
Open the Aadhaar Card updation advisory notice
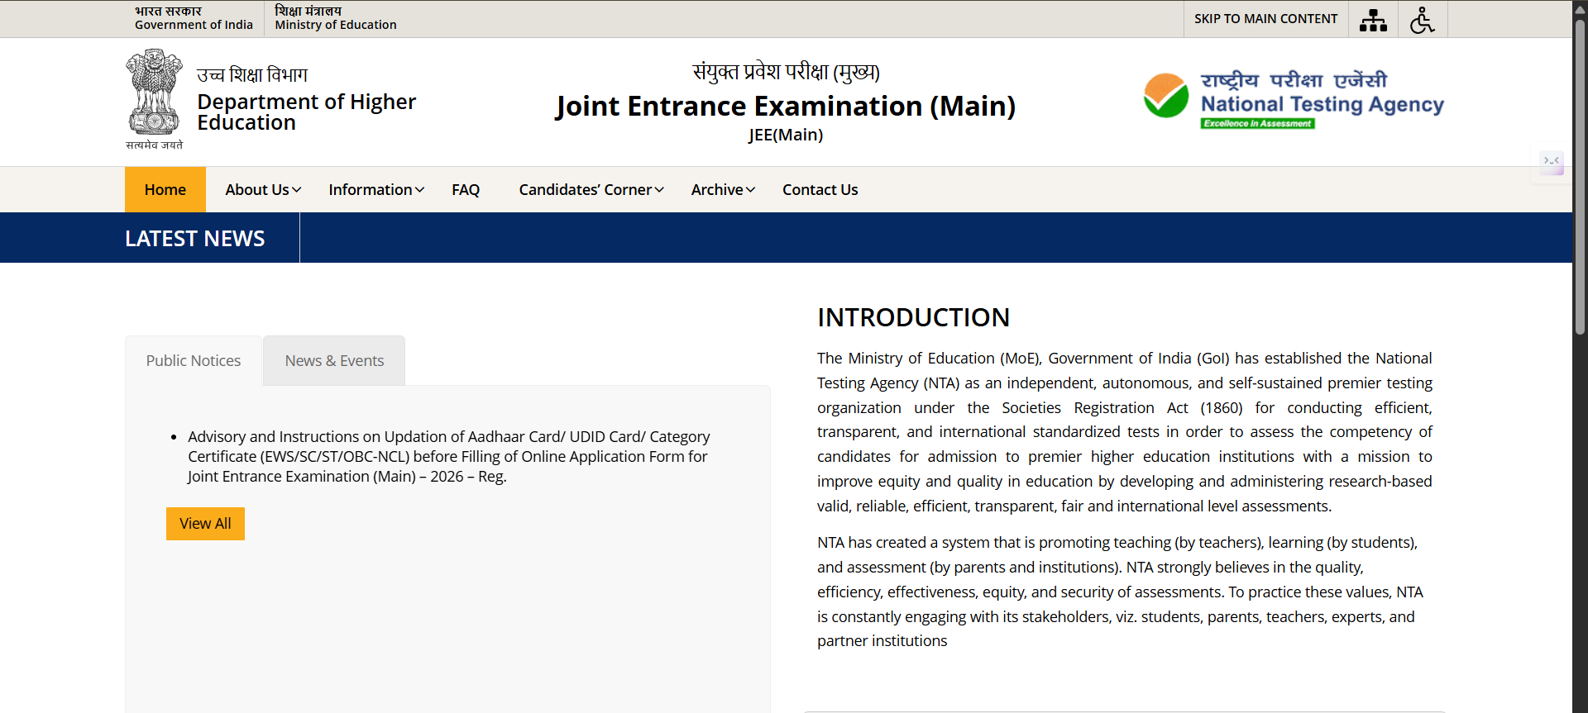tap(448, 456)
